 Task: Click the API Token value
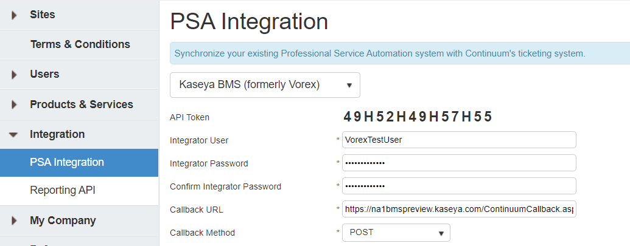[418, 117]
